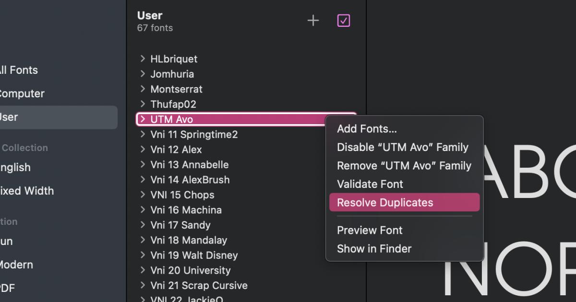Toggle the enable font checkbox icon

pos(344,21)
